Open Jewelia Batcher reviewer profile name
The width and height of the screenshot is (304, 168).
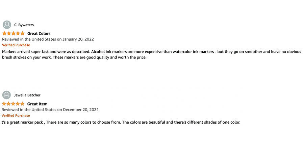[x=27, y=95]
